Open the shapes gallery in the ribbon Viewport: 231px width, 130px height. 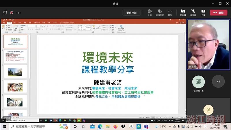[84, 27]
